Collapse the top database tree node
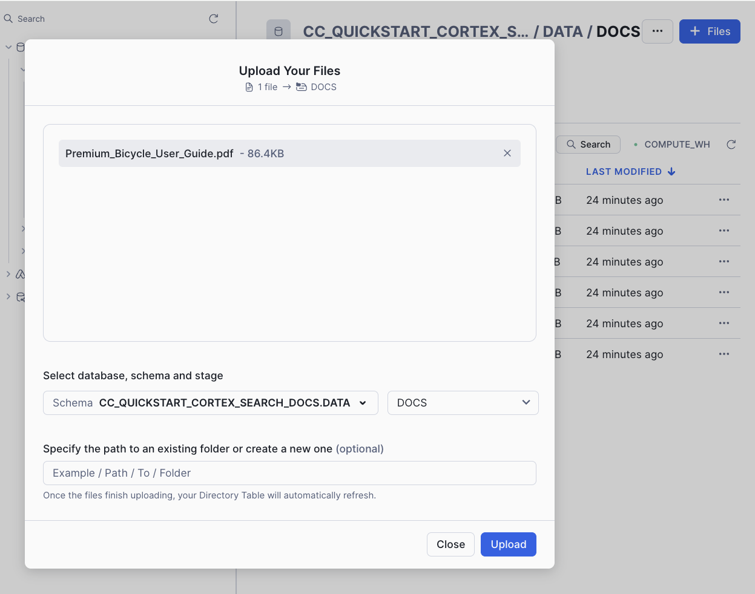Image resolution: width=755 pixels, height=594 pixels. [x=8, y=47]
